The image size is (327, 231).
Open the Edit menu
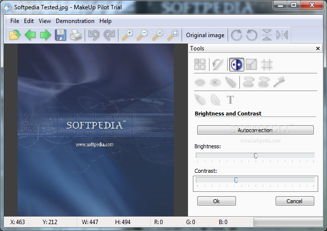[x=29, y=21]
